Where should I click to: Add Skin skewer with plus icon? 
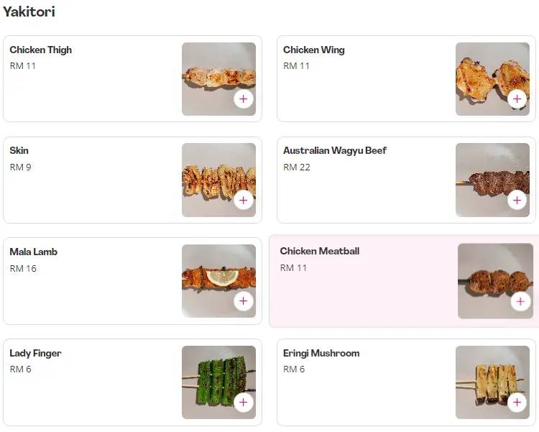click(244, 201)
